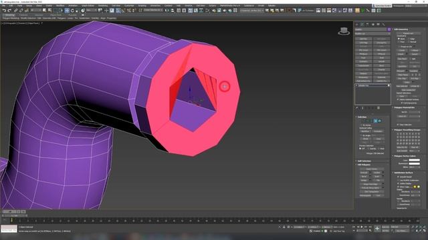428x240 pixels.
Task: Open the Select by Name dialog
Action: click(49, 11)
